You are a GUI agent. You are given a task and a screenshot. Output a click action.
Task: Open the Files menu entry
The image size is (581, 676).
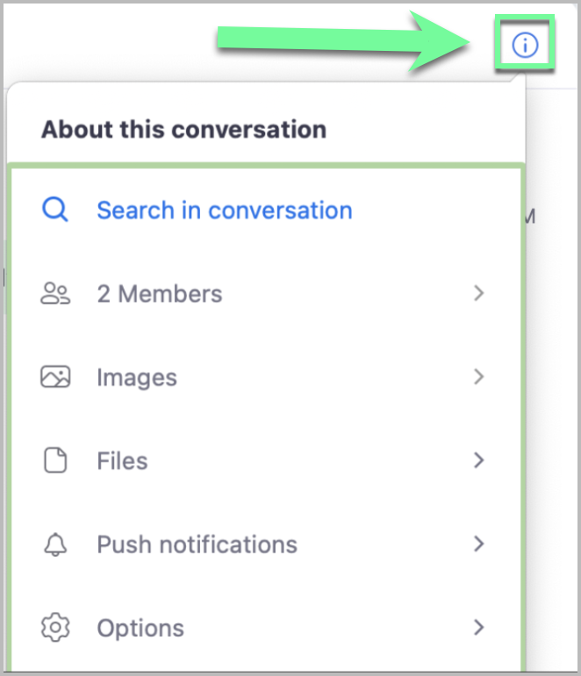[122, 461]
